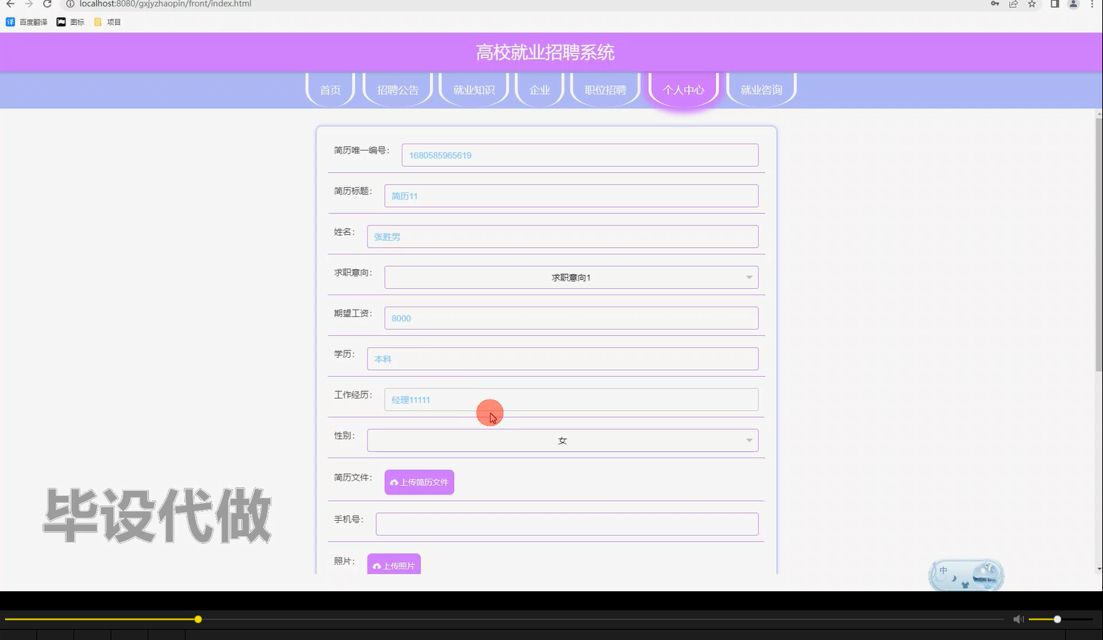Click inside the 手机号 input field
The image size is (1103, 640).
567,524
